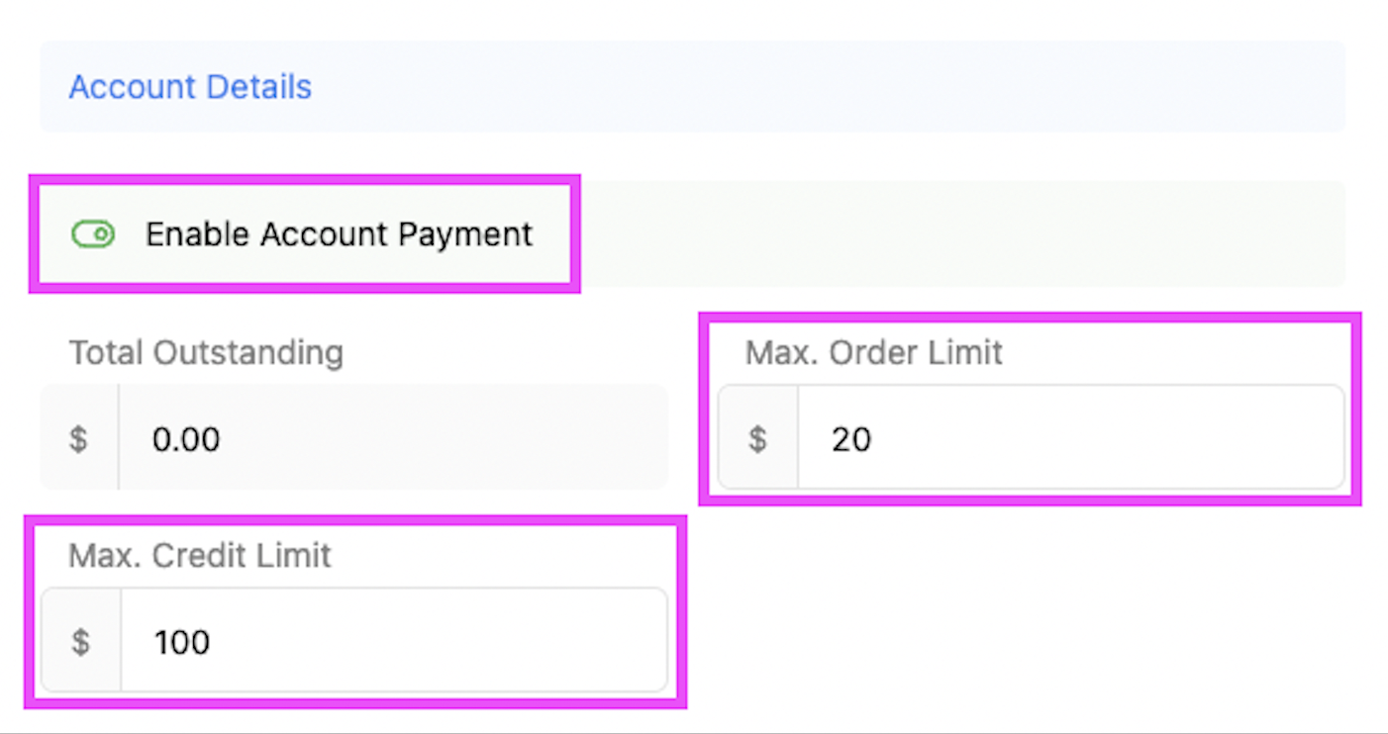Click the green switch icon beside Enable Account Payment
1388x734 pixels.
pos(93,234)
